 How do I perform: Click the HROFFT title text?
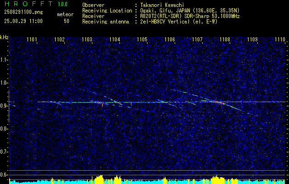click(29, 4)
